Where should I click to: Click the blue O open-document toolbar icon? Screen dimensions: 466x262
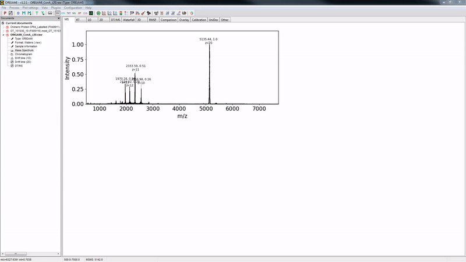pos(18,13)
